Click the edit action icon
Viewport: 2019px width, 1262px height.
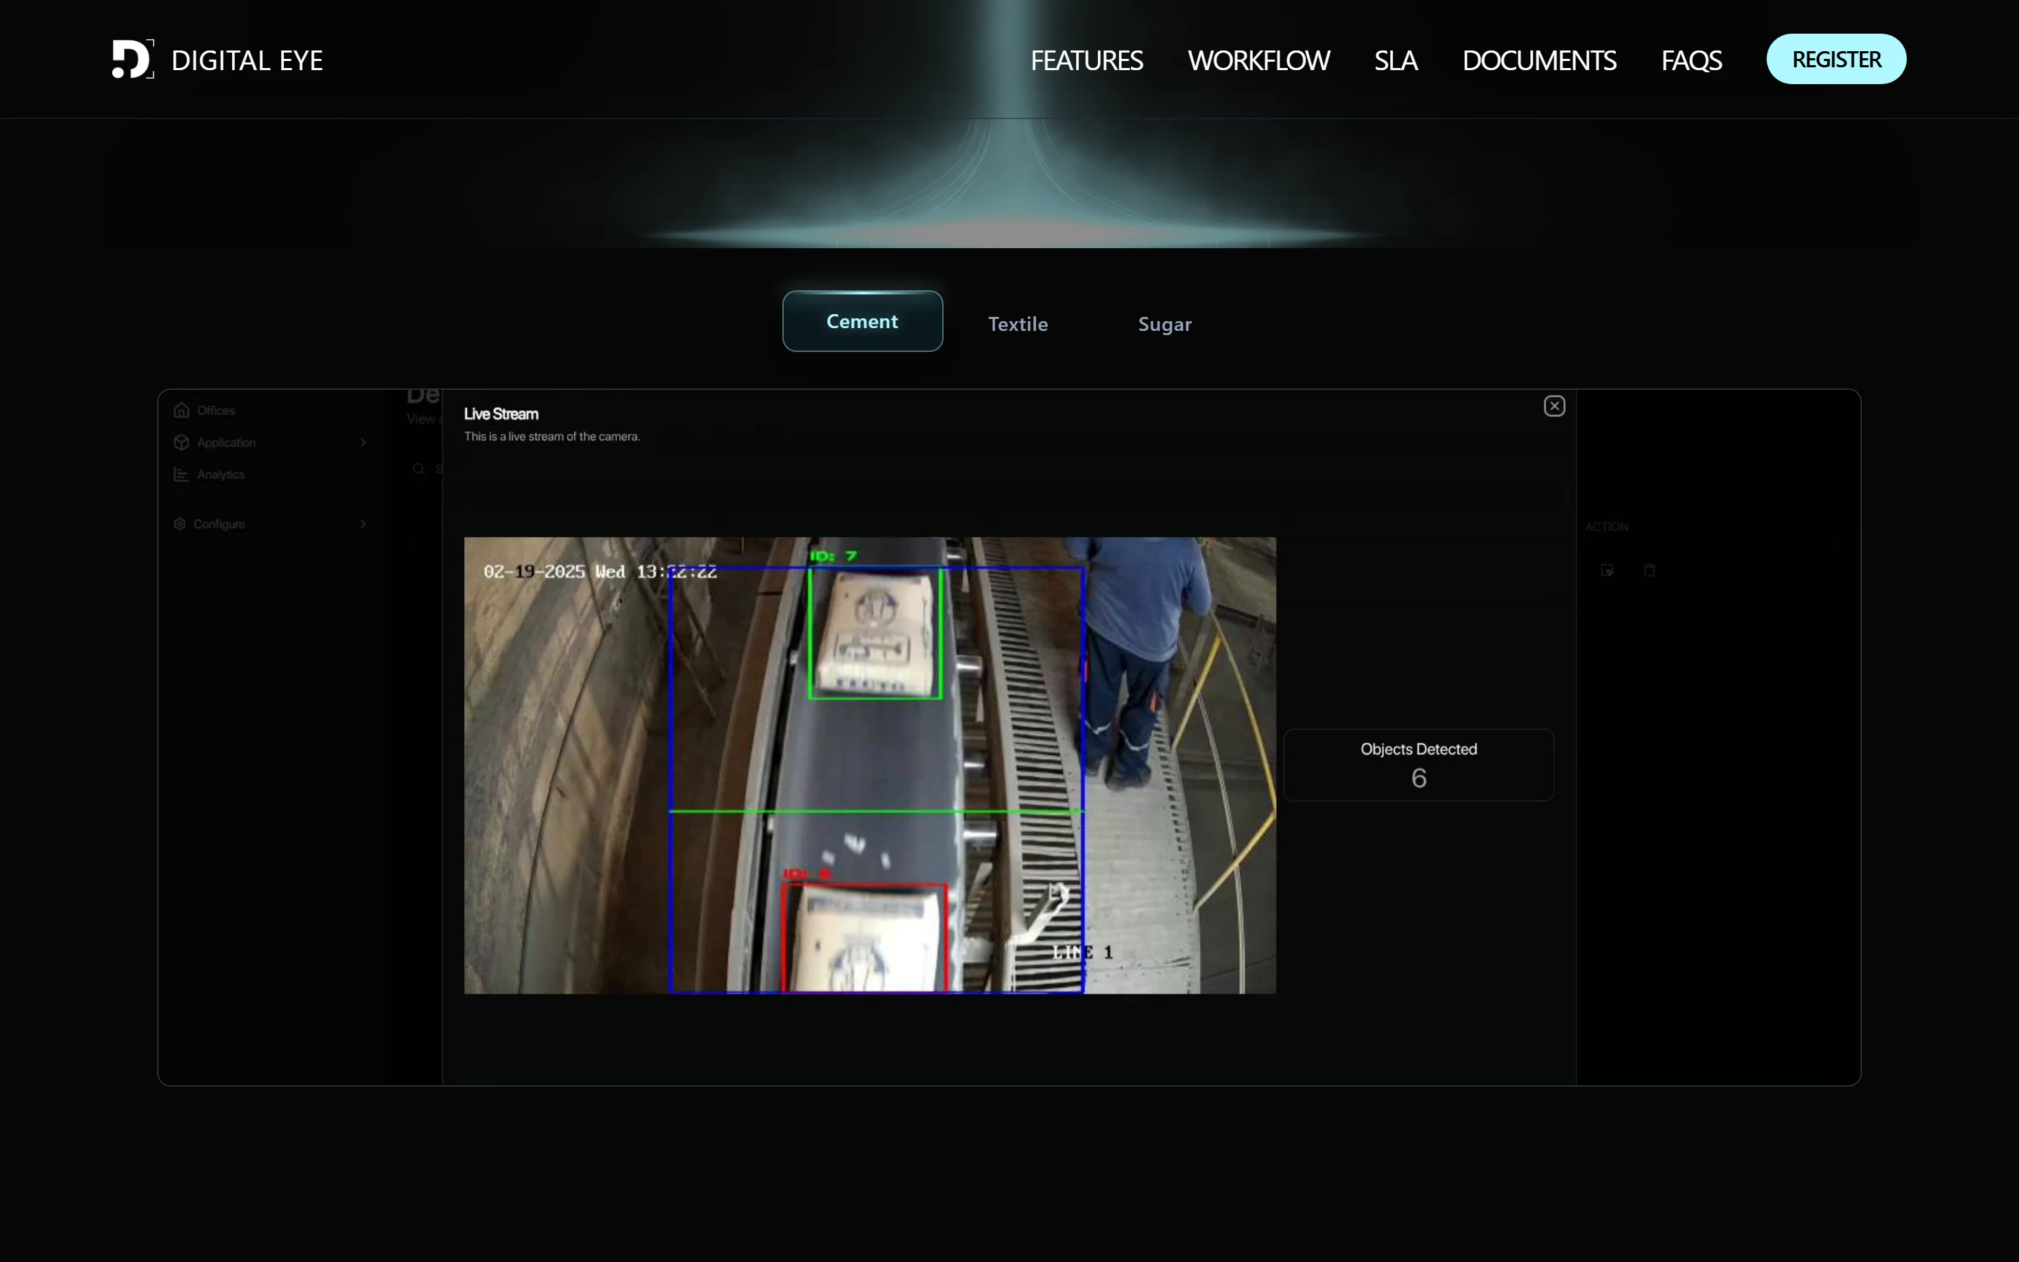pyautogui.click(x=1607, y=570)
